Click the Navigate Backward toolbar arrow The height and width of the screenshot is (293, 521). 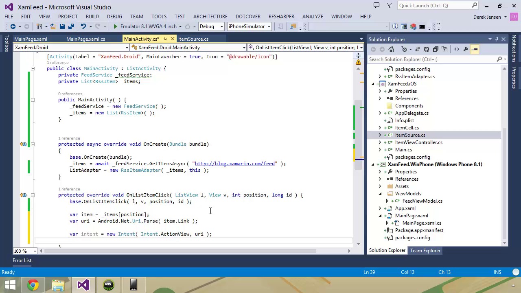(x=13, y=26)
